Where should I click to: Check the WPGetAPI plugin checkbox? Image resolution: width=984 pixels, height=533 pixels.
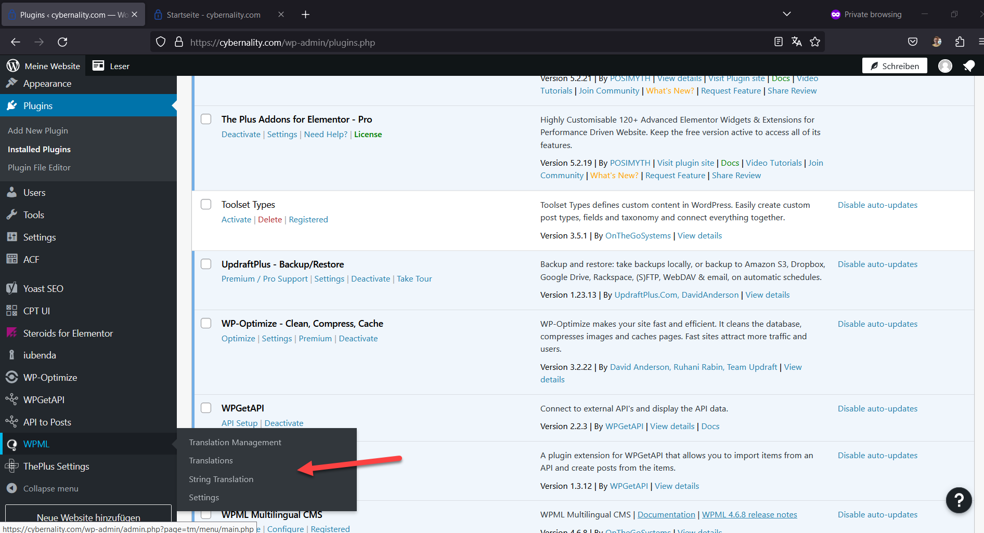[x=206, y=408]
